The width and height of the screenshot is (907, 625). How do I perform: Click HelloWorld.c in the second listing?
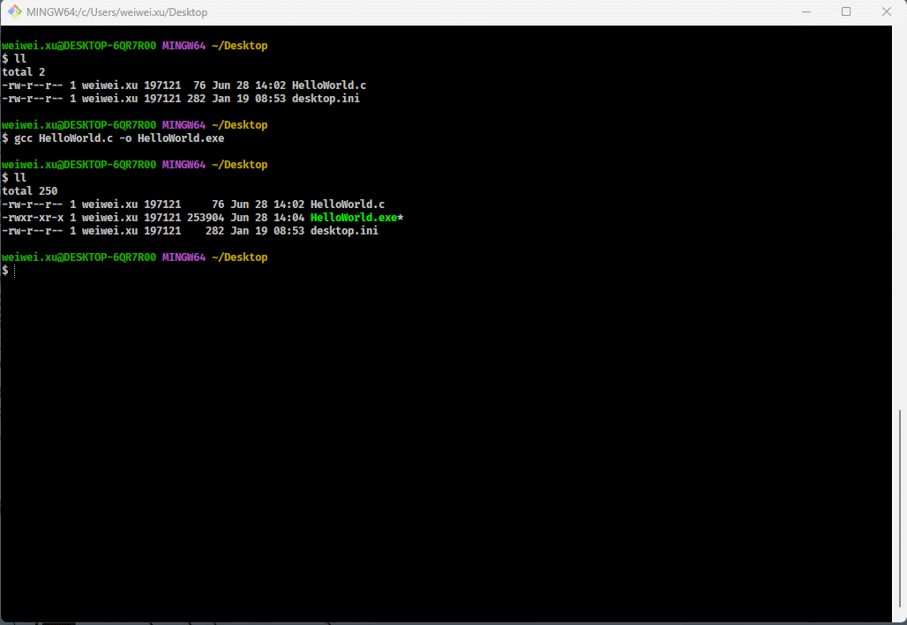[x=347, y=205]
